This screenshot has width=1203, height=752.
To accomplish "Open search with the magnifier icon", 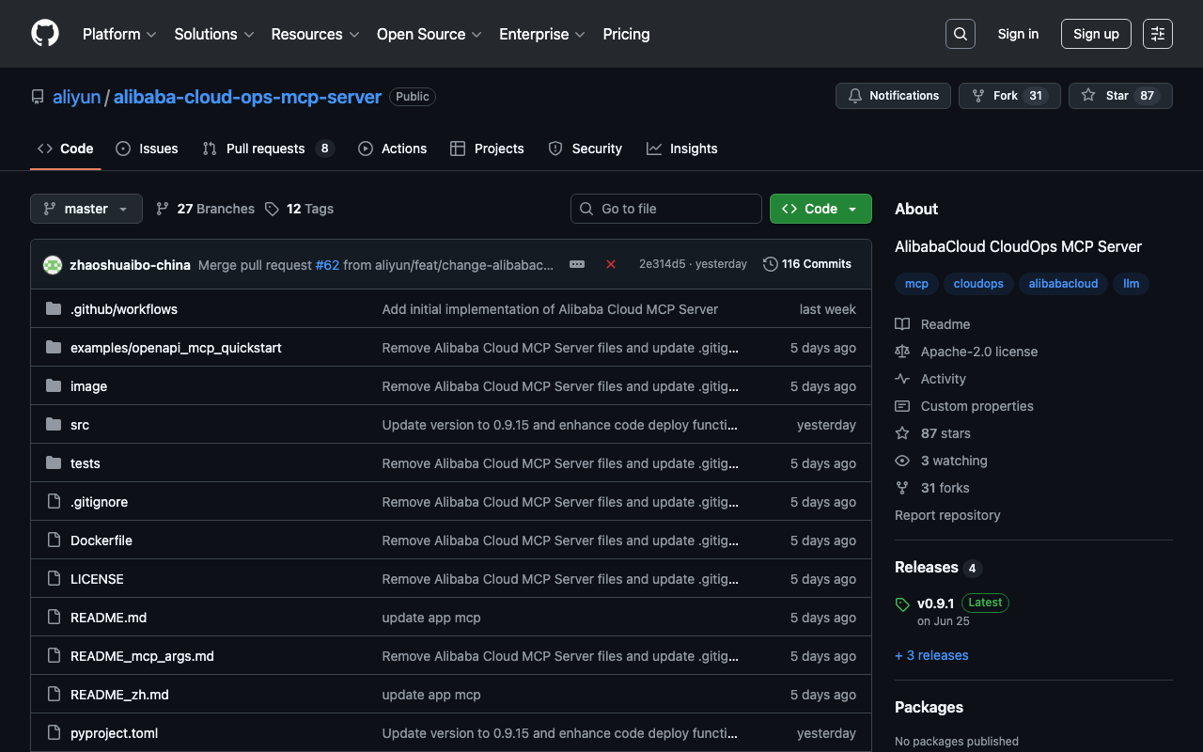I will click(x=960, y=34).
